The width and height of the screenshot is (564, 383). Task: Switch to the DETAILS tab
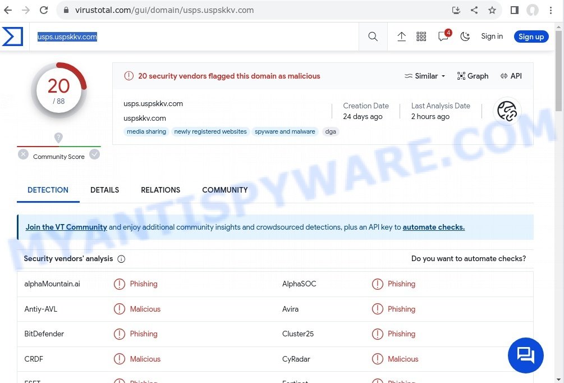pyautogui.click(x=105, y=190)
